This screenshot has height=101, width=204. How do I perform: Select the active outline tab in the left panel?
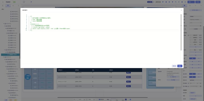[8, 5]
